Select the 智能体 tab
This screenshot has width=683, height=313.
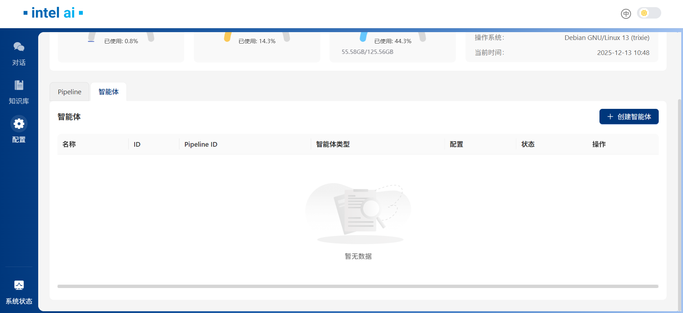[109, 92]
